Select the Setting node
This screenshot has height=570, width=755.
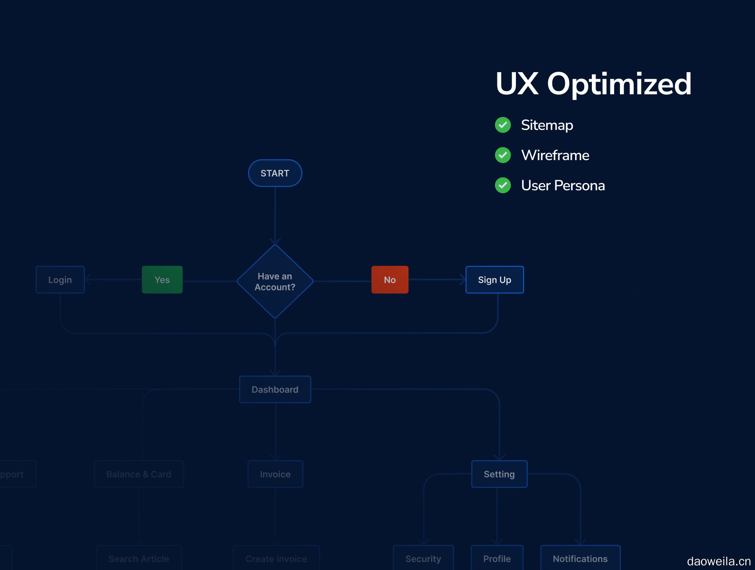tap(499, 474)
